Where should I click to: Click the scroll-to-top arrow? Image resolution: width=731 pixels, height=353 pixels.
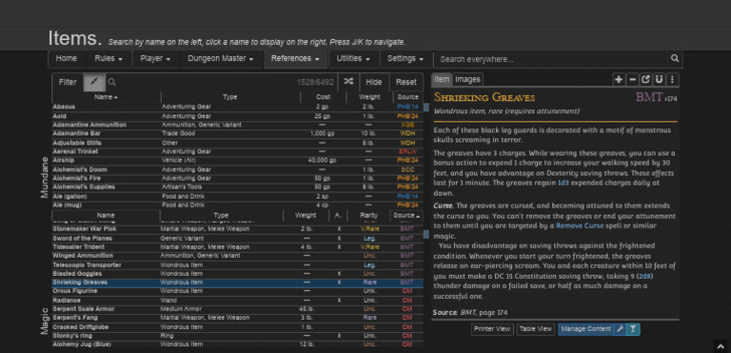[721, 346]
